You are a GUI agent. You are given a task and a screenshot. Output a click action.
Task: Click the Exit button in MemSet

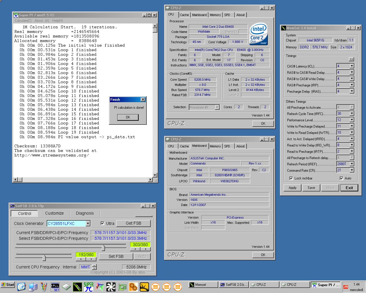tap(349, 188)
